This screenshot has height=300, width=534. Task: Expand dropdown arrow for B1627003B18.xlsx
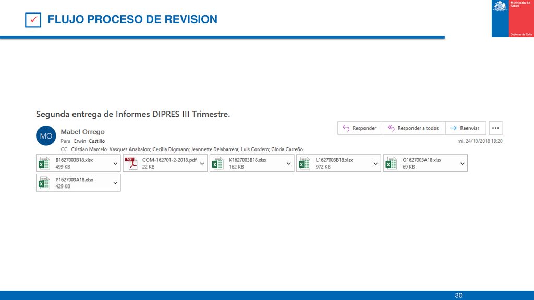tap(115, 163)
